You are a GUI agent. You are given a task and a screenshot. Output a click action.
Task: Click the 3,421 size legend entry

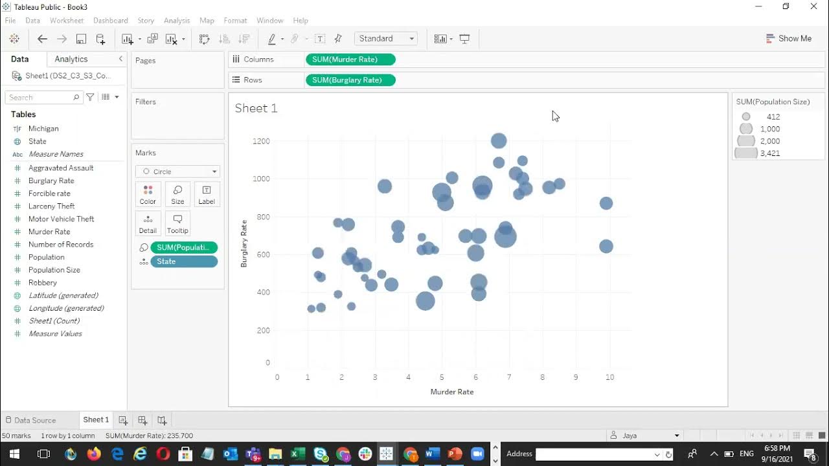pos(758,153)
